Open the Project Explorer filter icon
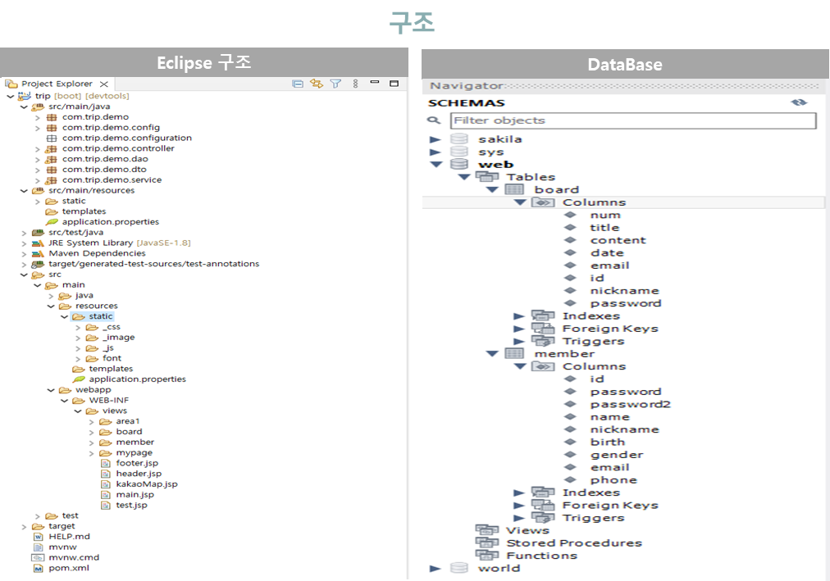Image resolution: width=830 pixels, height=581 pixels. pyautogui.click(x=335, y=84)
